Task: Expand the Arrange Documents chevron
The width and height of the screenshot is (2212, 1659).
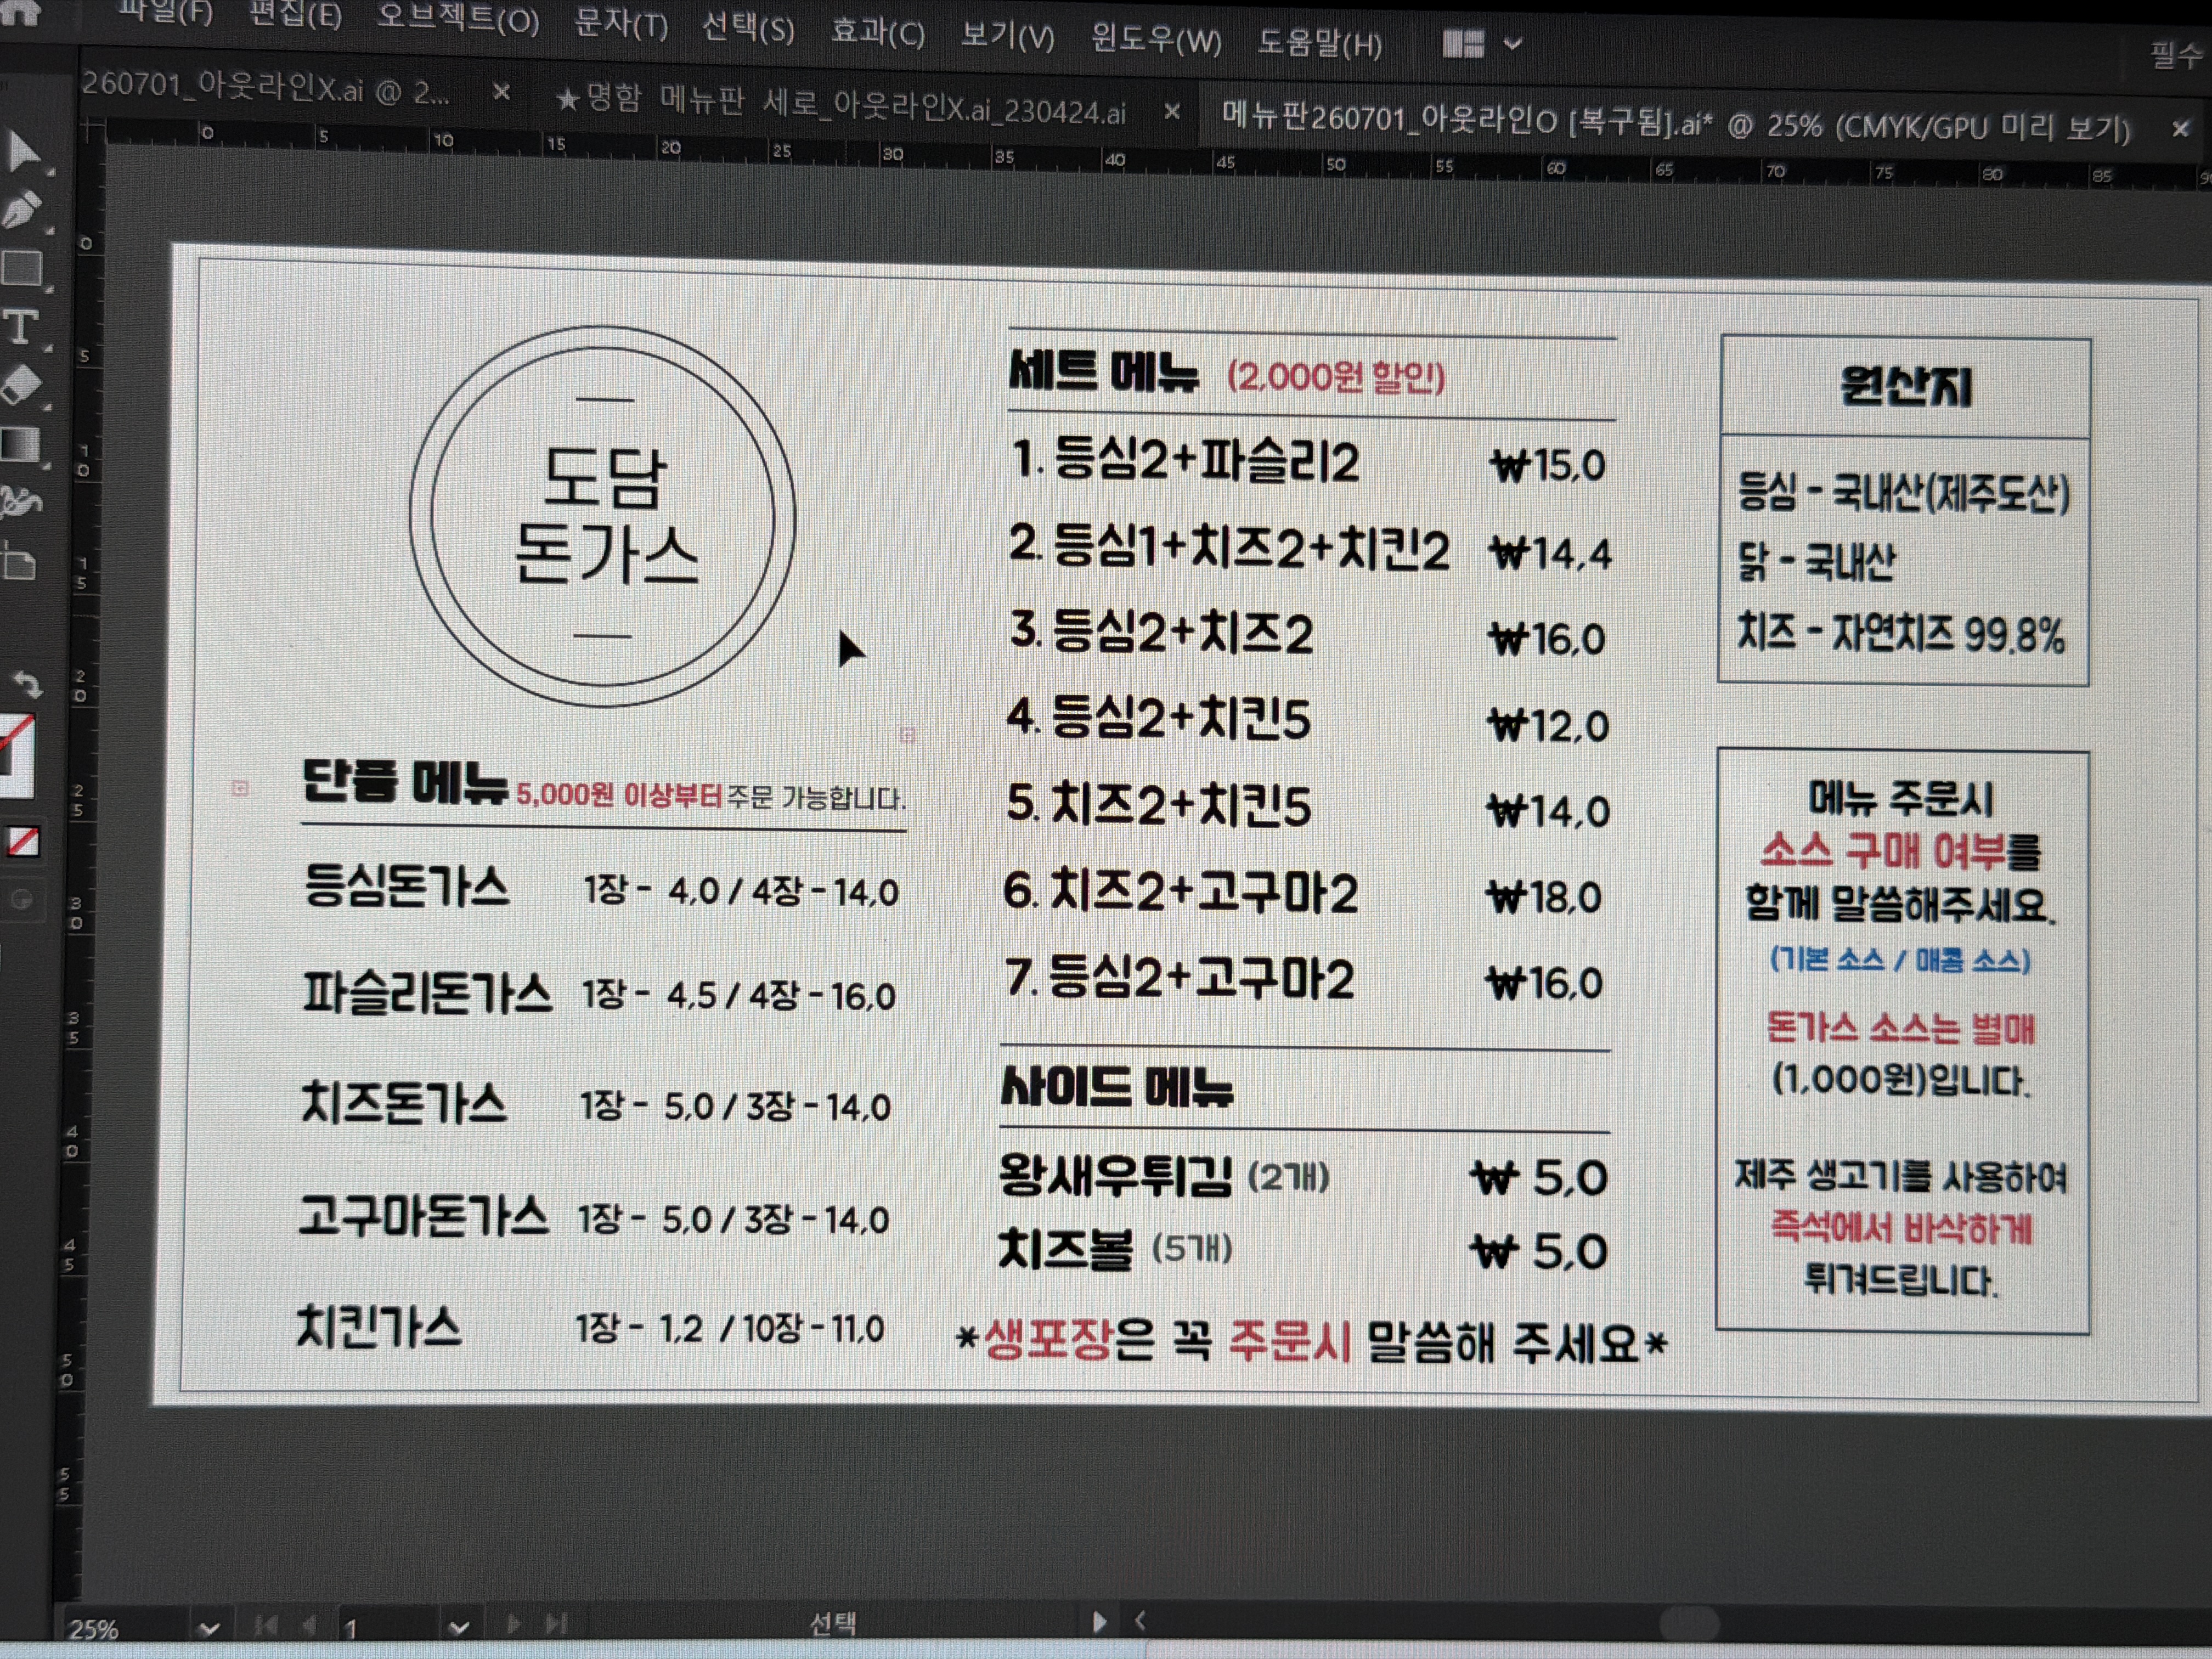Action: [1513, 44]
